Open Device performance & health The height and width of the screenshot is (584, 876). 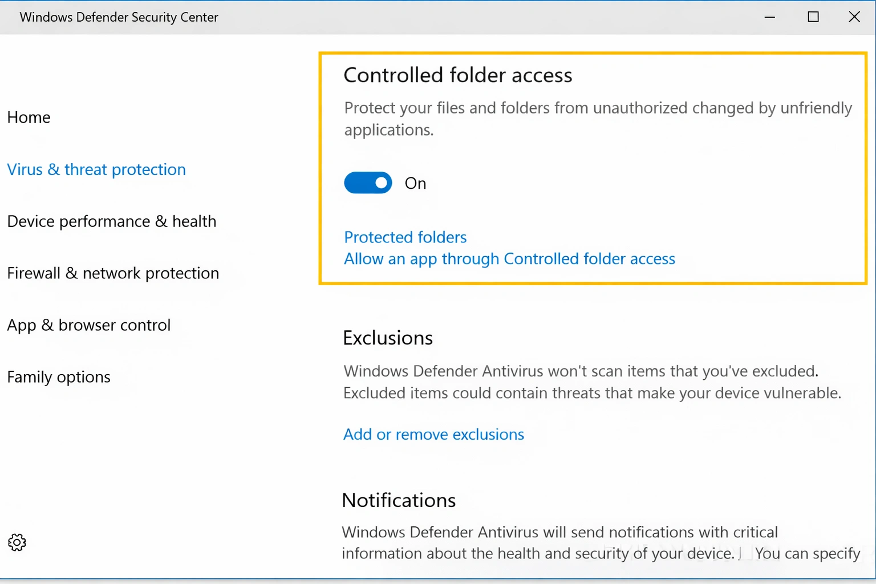click(111, 221)
